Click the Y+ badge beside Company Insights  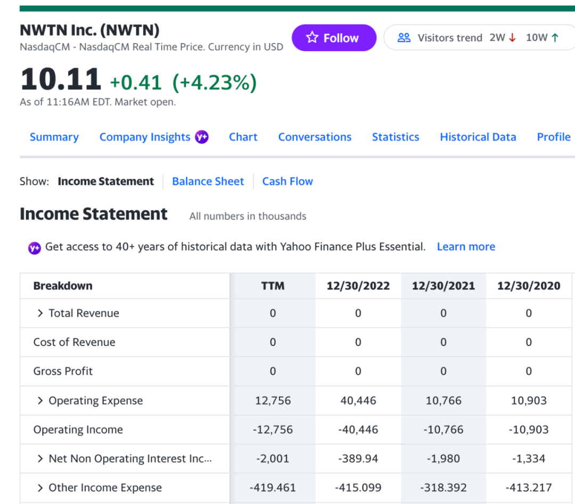[202, 137]
